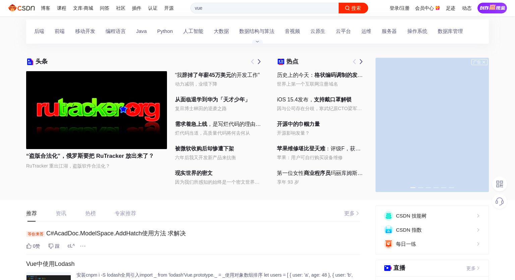The height and width of the screenshot is (280, 515).
Task: Click 登录/注册 link
Action: point(399,8)
